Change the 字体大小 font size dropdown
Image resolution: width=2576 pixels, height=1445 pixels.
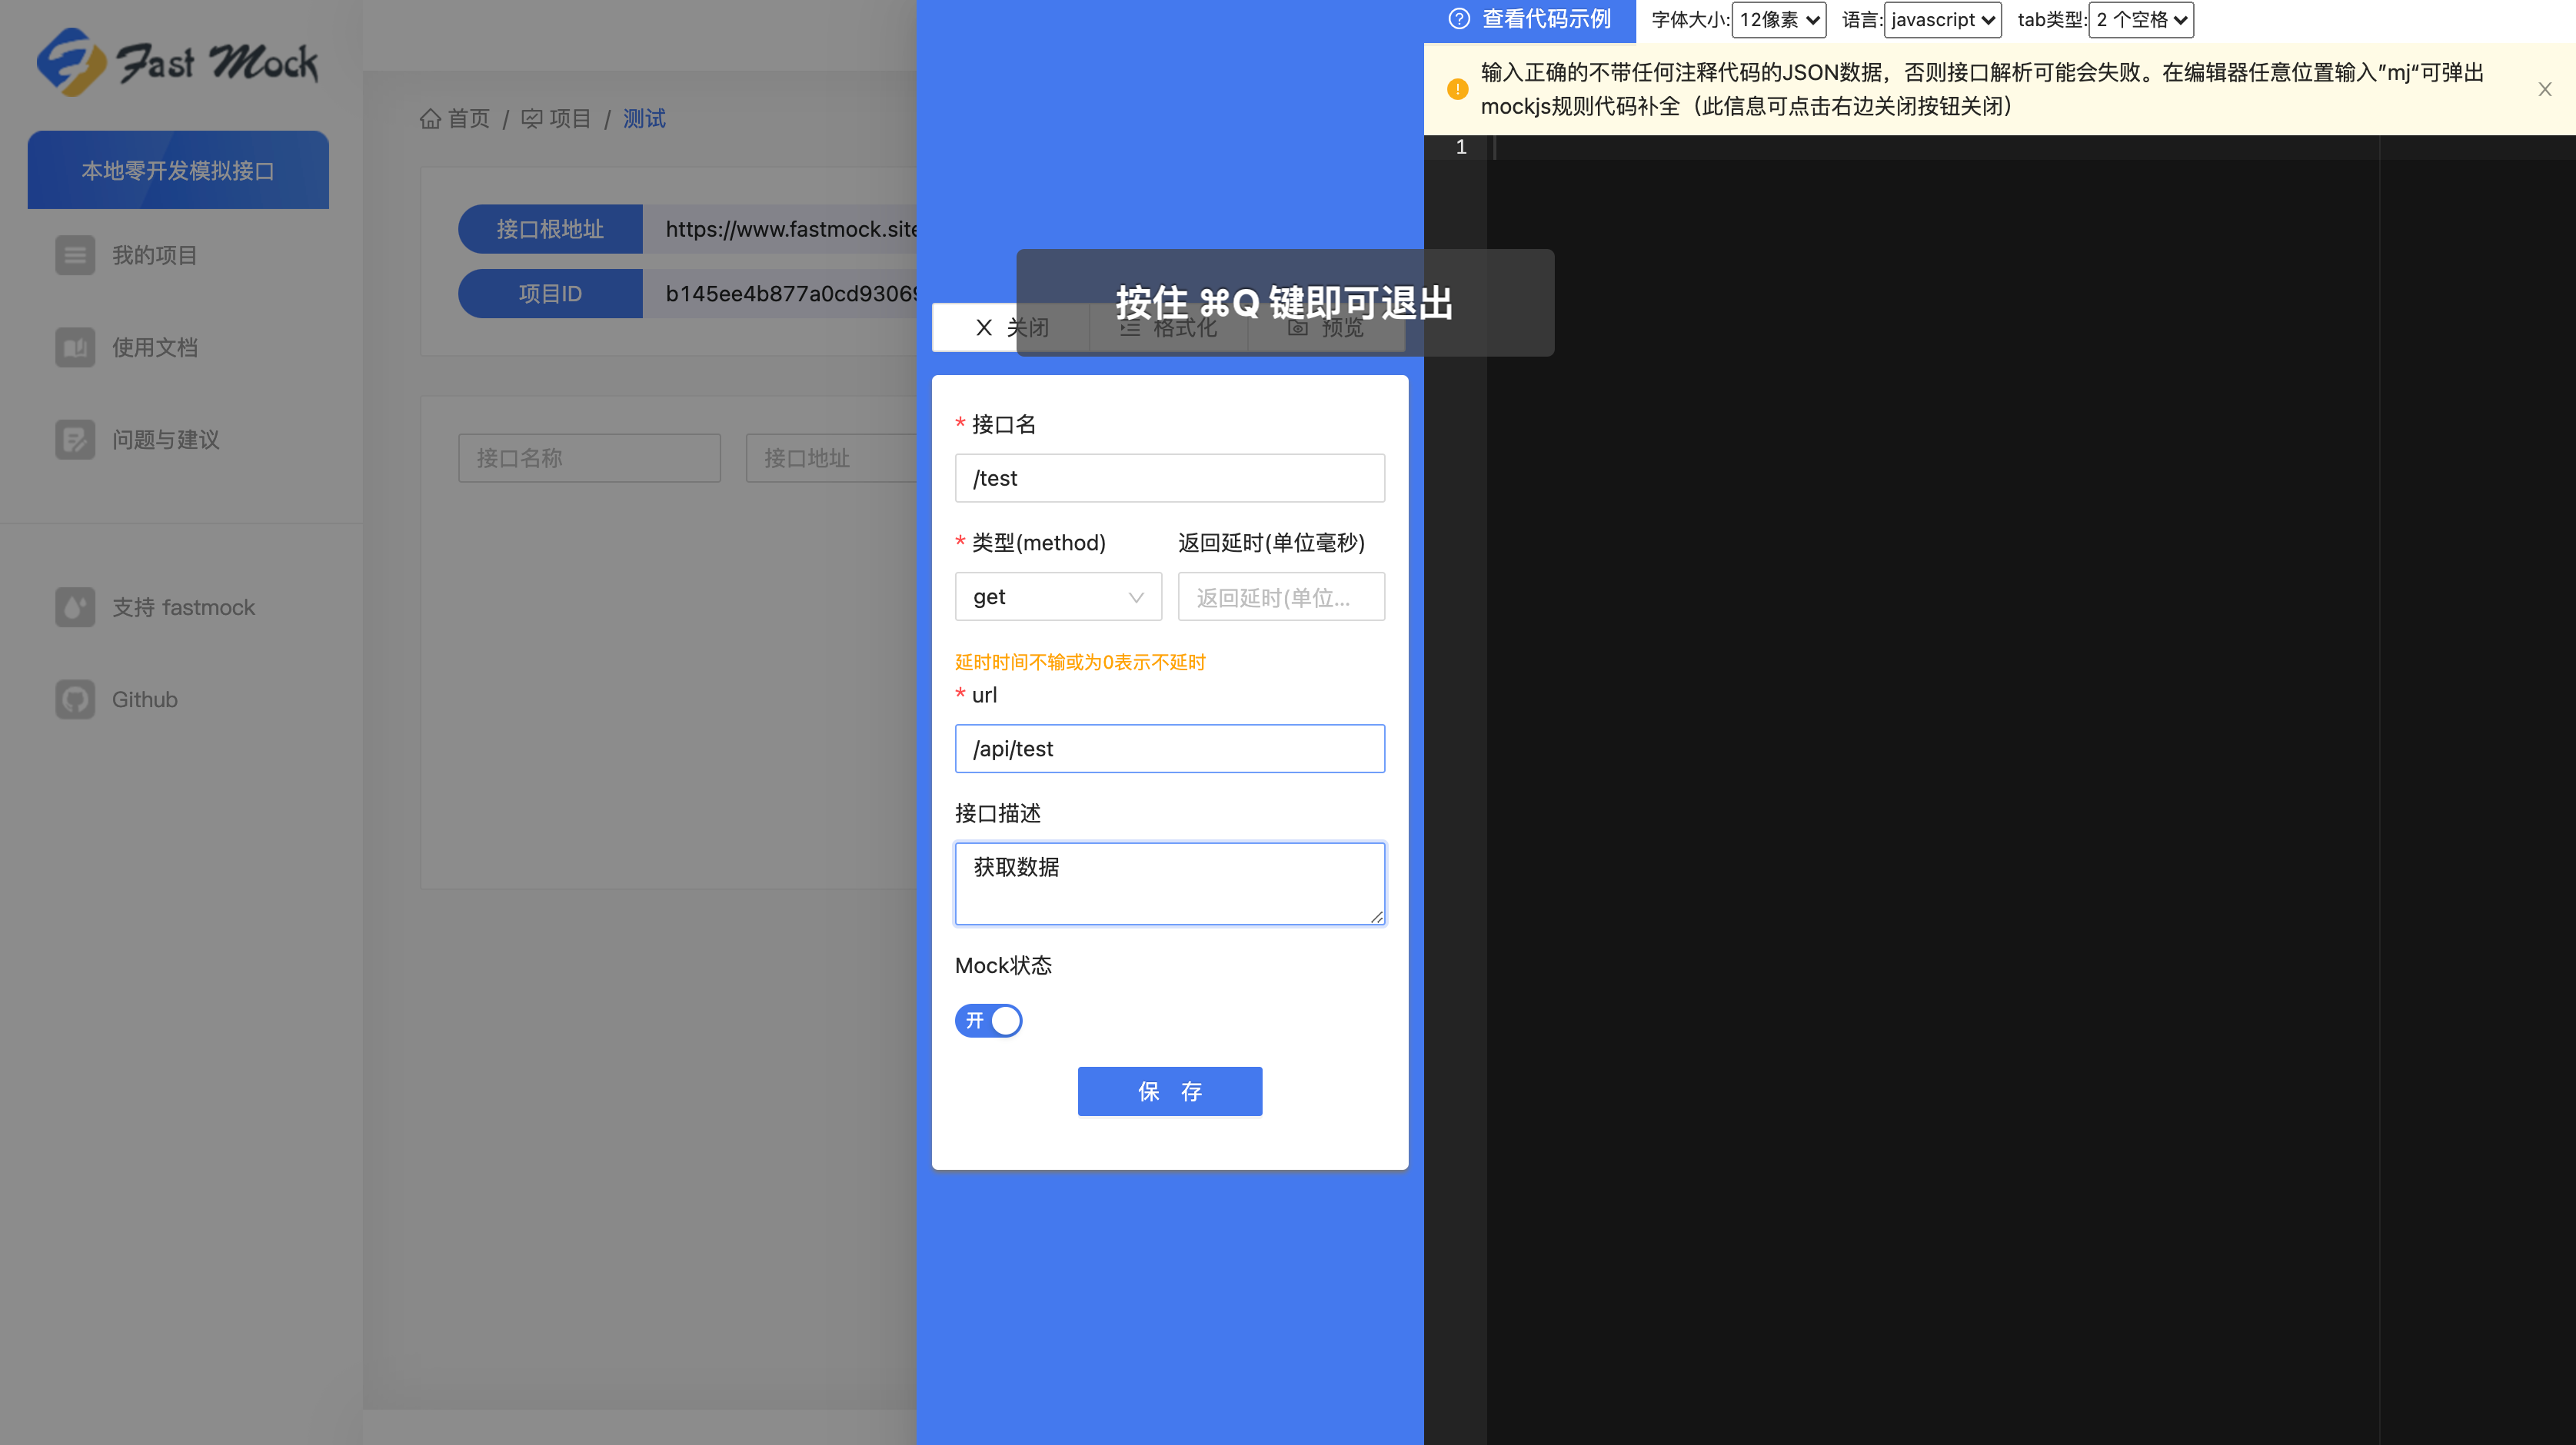coord(1779,19)
